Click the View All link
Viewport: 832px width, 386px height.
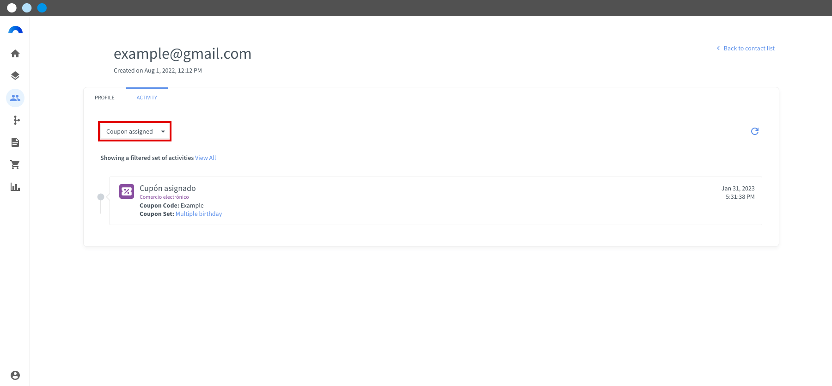[206, 158]
